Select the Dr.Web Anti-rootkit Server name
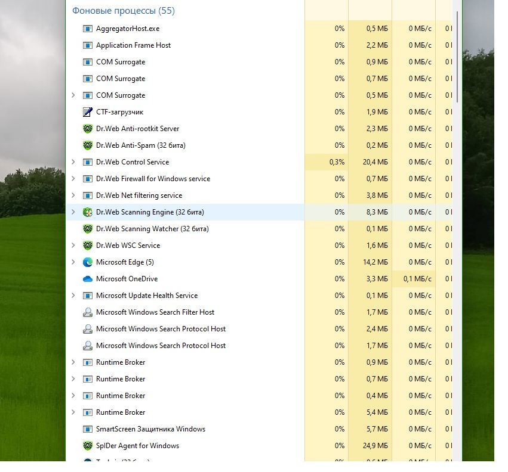This screenshot has width=508, height=472. [137, 129]
